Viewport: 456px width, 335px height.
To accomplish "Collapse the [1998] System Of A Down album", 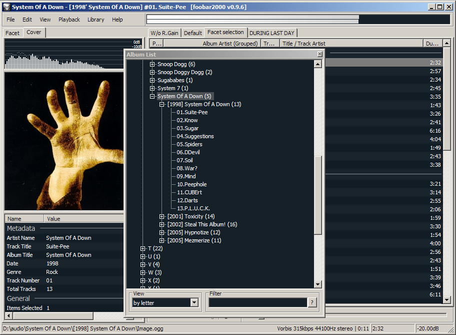I will [x=161, y=104].
